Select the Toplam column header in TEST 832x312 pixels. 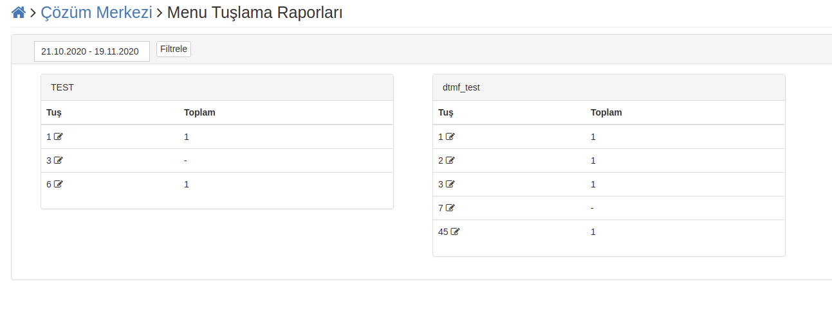pyautogui.click(x=199, y=112)
